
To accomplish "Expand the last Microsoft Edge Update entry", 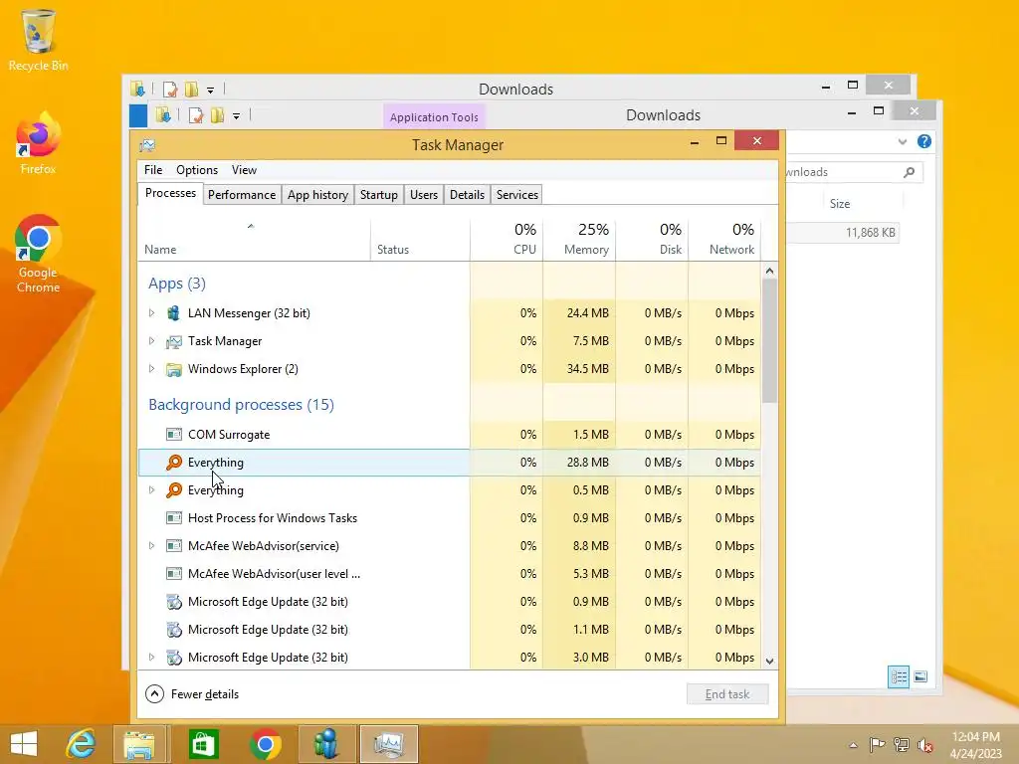I will pyautogui.click(x=151, y=658).
